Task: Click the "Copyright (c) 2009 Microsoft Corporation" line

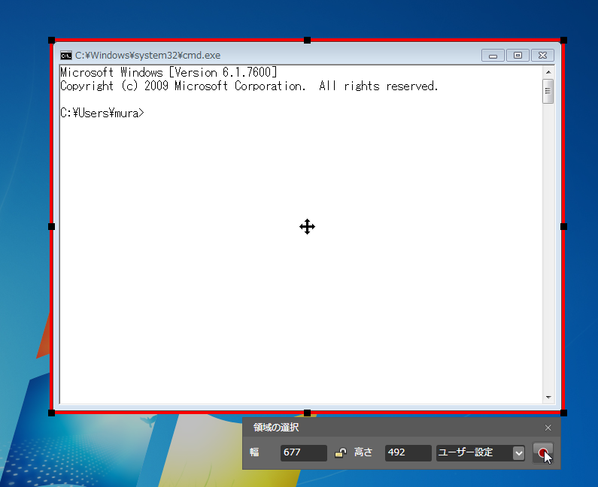Action: (x=183, y=86)
